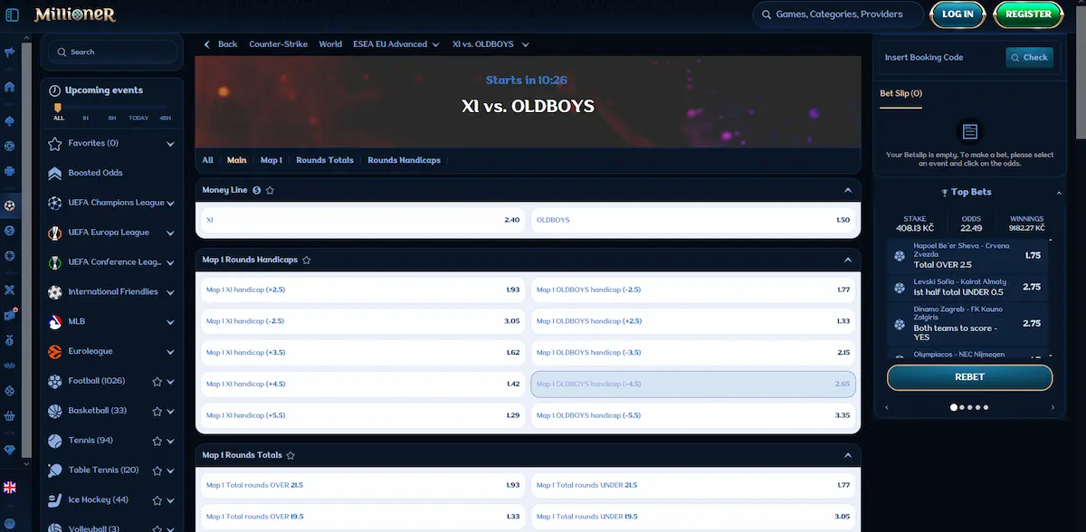Collapse the Map 1 Rounds Handicaps market
The image size is (1086, 532).
coord(848,260)
